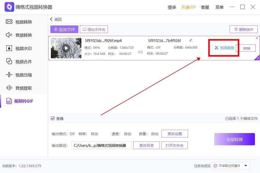Click the pencil icon to rename the output file
260x173 pixels.
tap(191, 40)
